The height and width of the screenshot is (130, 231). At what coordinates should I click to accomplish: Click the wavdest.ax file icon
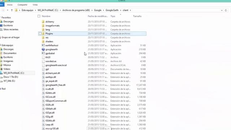(43, 61)
